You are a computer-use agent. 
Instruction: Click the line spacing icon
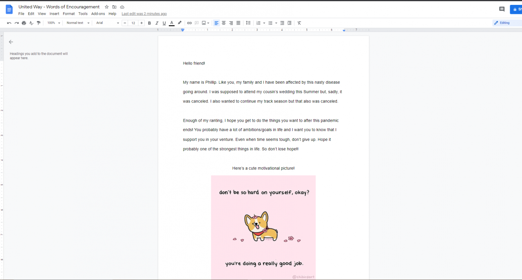tap(248, 23)
